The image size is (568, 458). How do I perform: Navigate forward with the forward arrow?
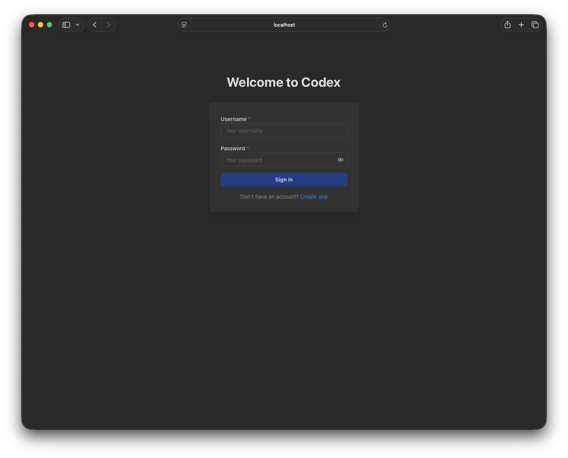[109, 24]
